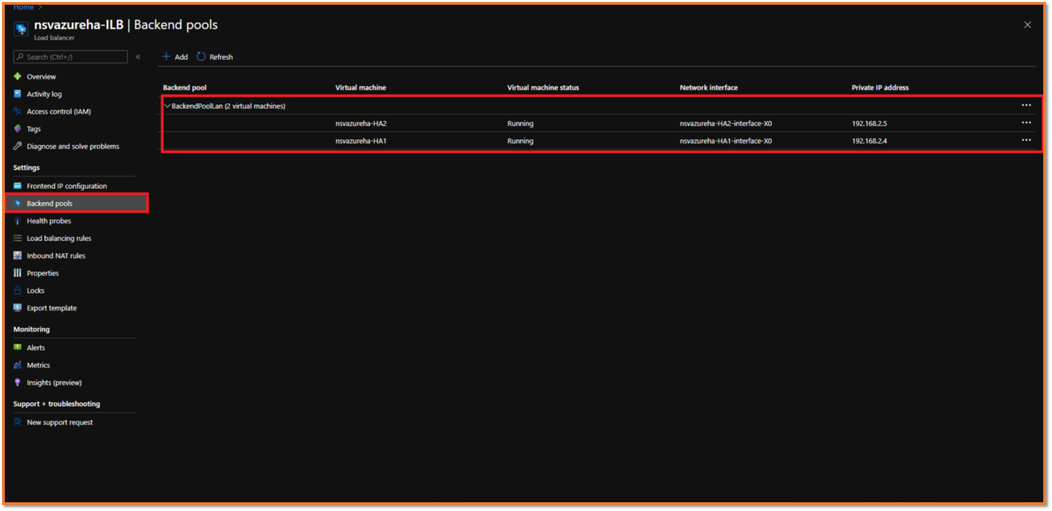Open the New support request label

pos(60,422)
